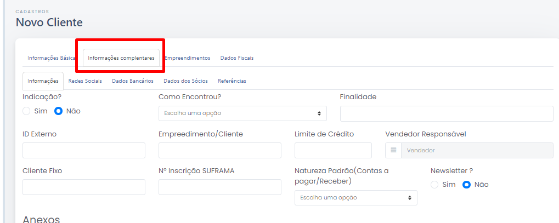The height and width of the screenshot is (223, 559).
Task: Click the Vendedor list icon
Action: (393, 150)
